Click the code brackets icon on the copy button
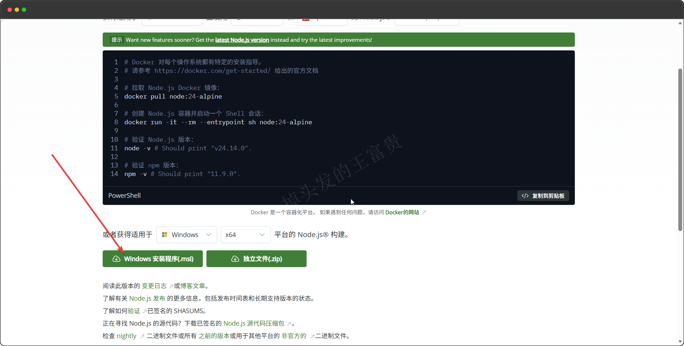 click(525, 196)
